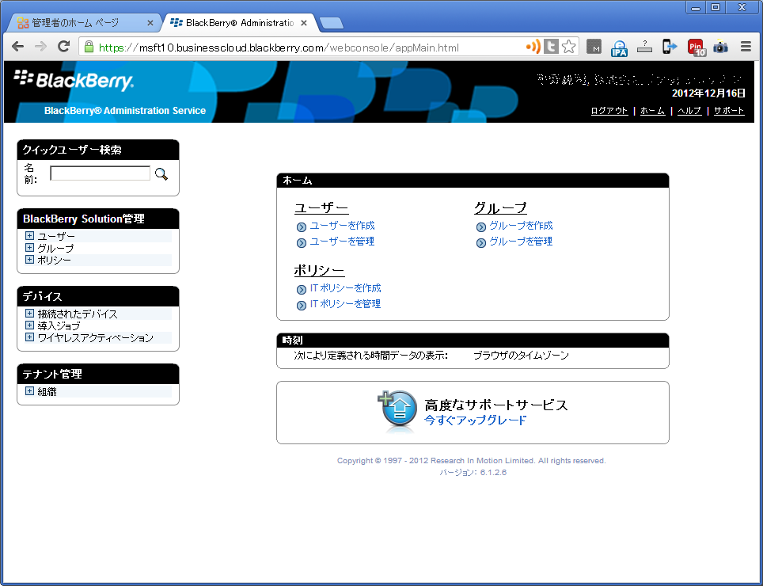Open the Chrome menu button
This screenshot has width=763, height=586.
point(745,48)
